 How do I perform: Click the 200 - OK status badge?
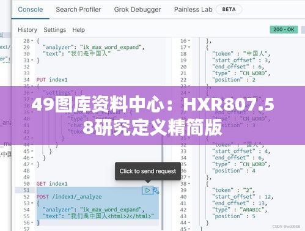point(284,29)
